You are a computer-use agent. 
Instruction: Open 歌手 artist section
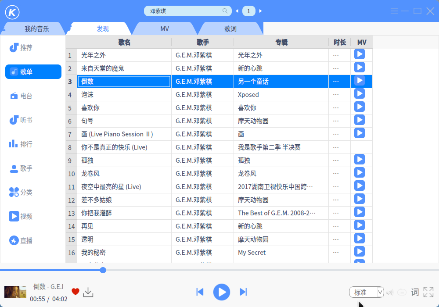coord(21,168)
